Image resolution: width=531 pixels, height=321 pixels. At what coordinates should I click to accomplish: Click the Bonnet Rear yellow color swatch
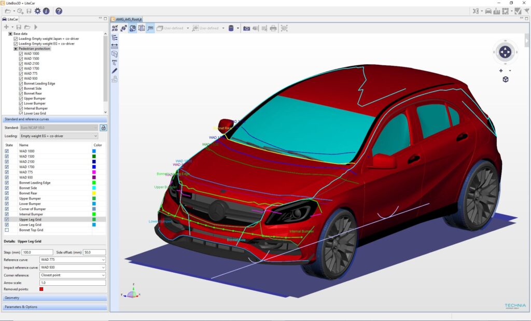pos(94,193)
